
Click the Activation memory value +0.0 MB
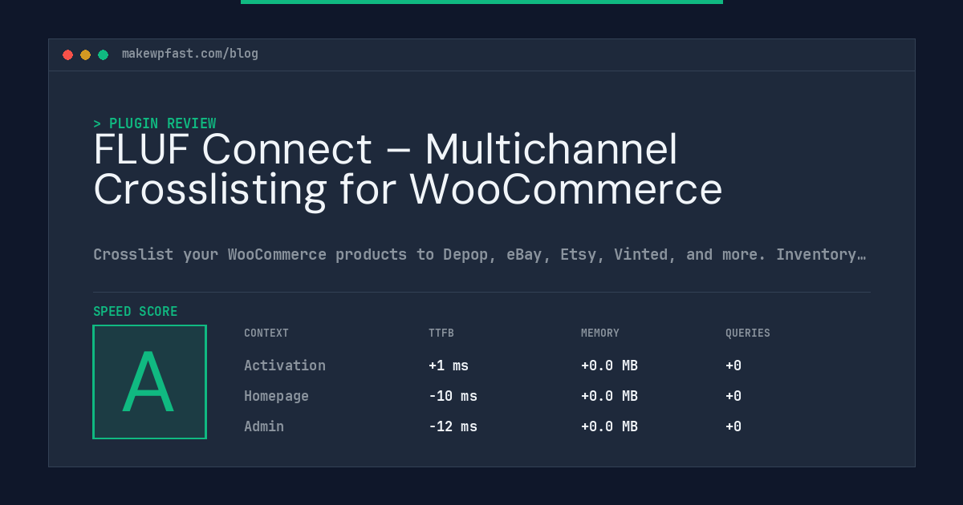(609, 366)
